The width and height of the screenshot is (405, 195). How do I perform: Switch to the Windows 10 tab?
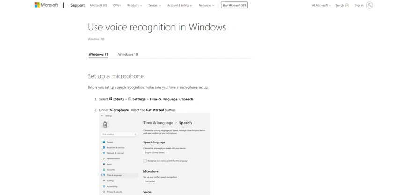(x=128, y=54)
